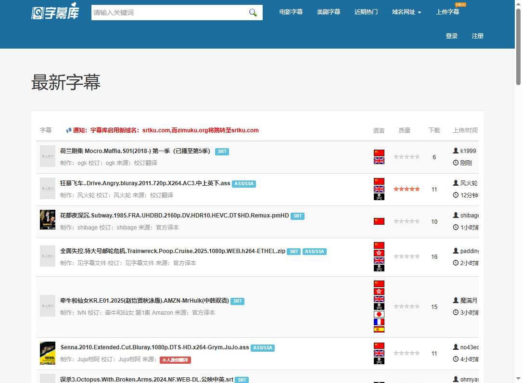Image resolution: width=522 pixels, height=383 pixels.
Task: Click France flag in 牵牛和仙女 row
Action: (x=379, y=322)
